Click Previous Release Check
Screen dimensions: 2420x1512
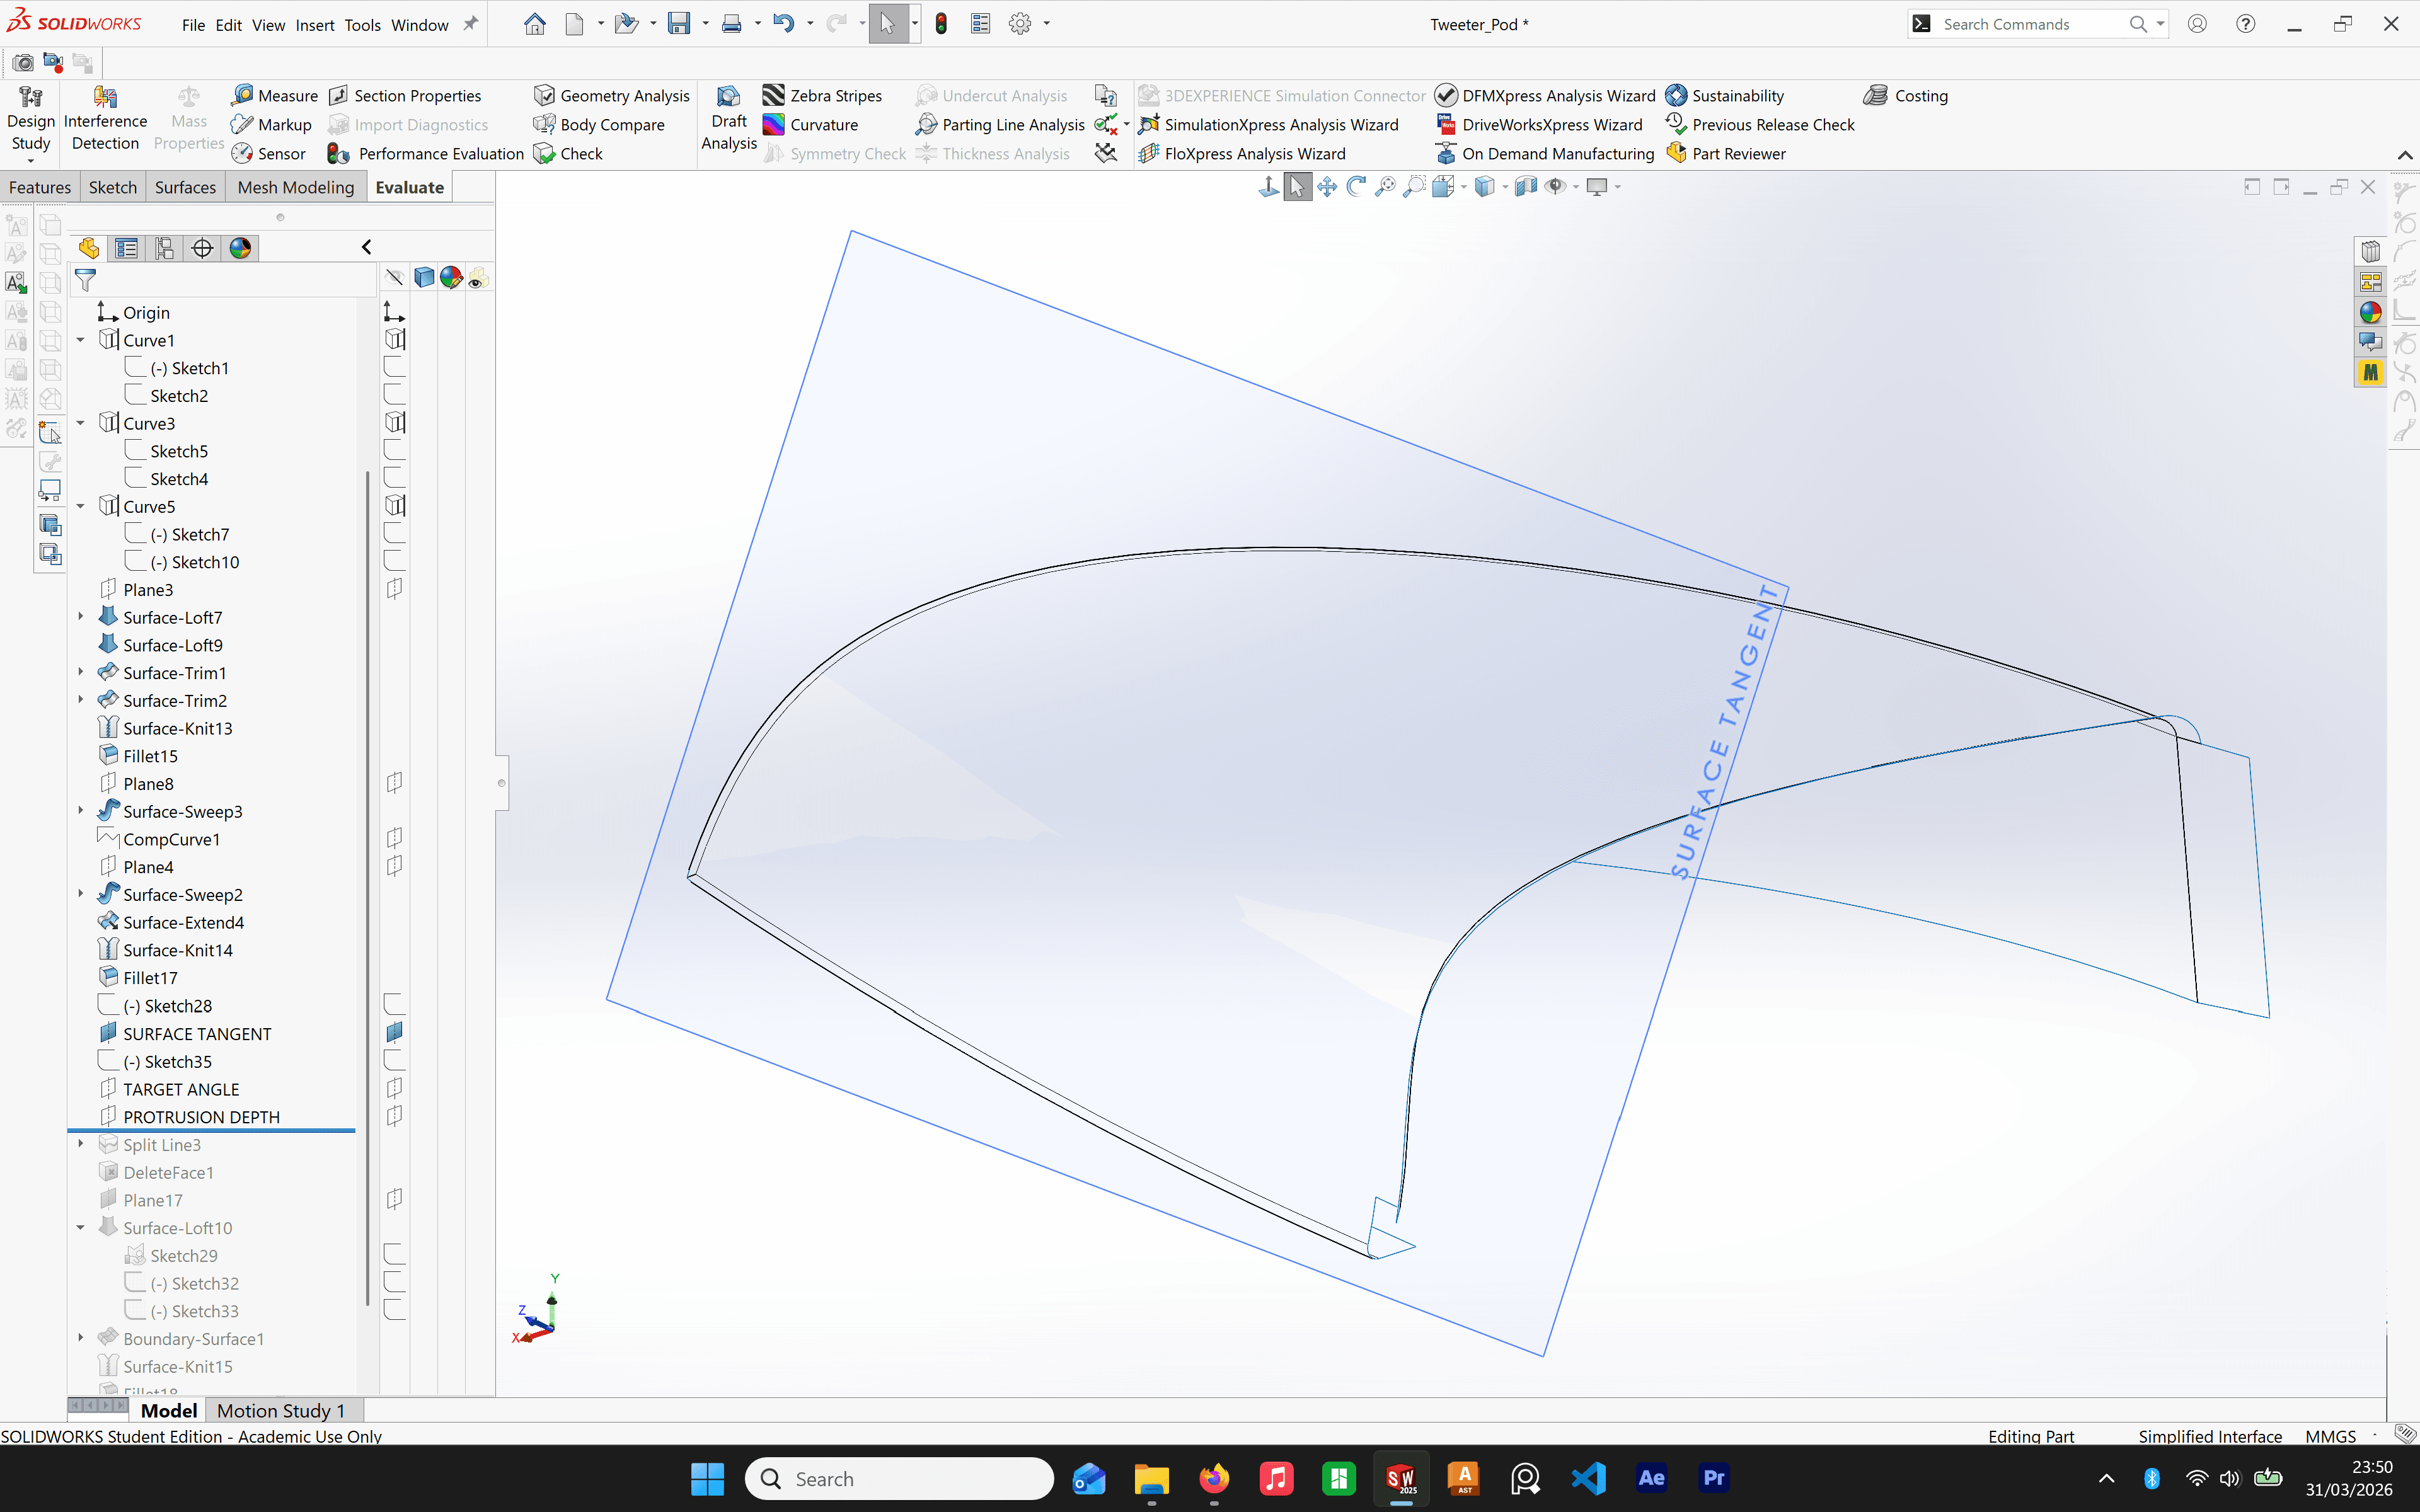[1760, 124]
